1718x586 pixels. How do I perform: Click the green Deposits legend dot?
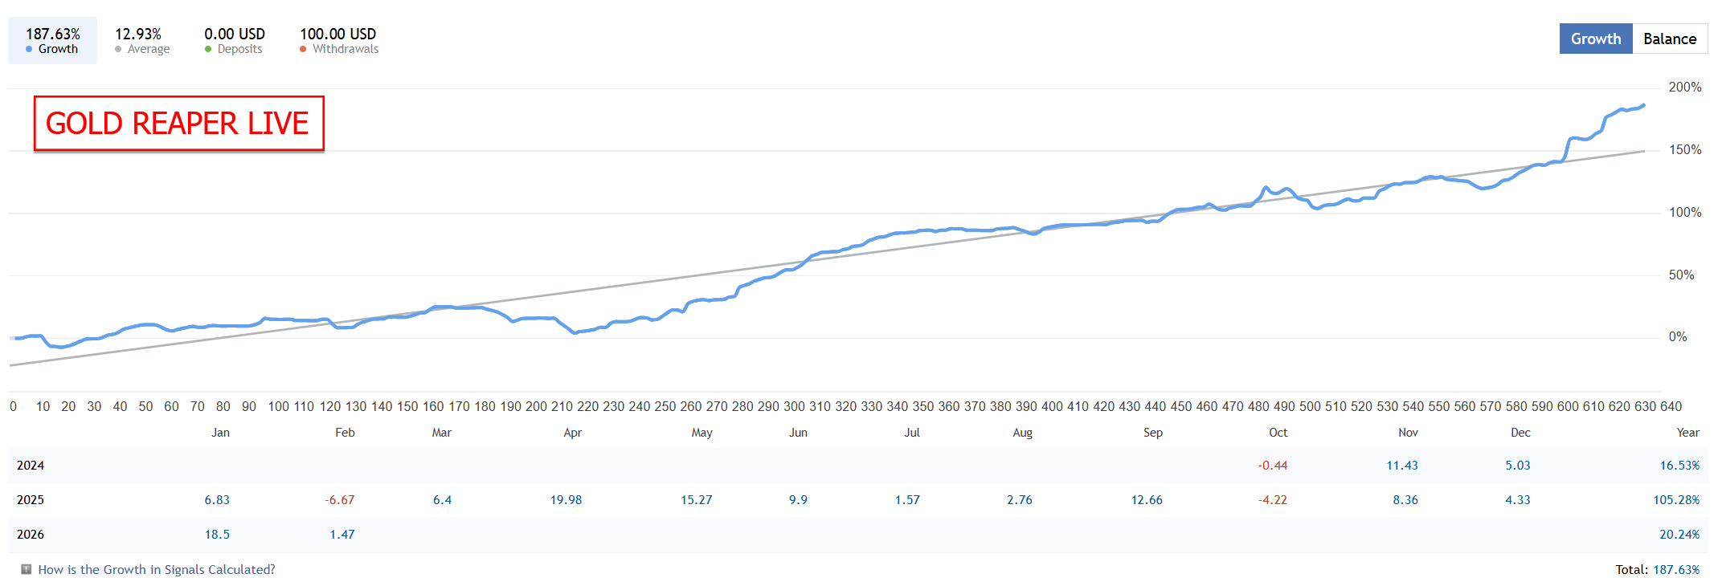[x=208, y=49]
